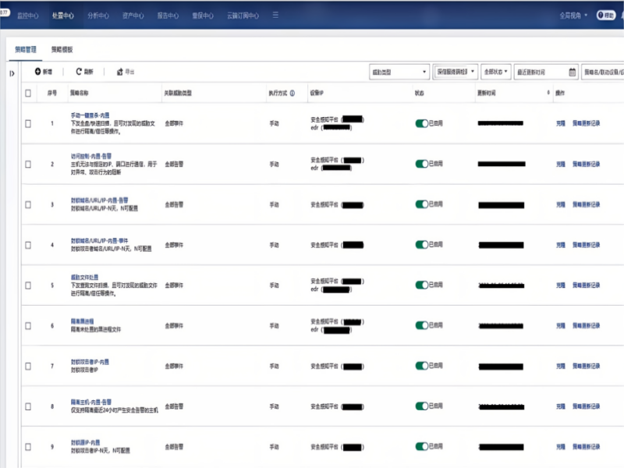Click the info icon beside 执行方式 header
Screen dimensions: 624x468
[292, 93]
